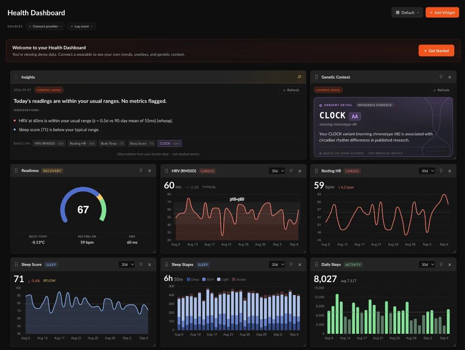Screen dimensions: 465x350
Task: Close the Sleep Stages widget
Action: [x=300, y=264]
